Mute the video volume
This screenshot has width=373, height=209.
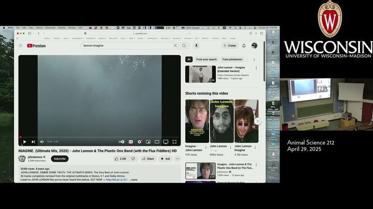click(42, 142)
